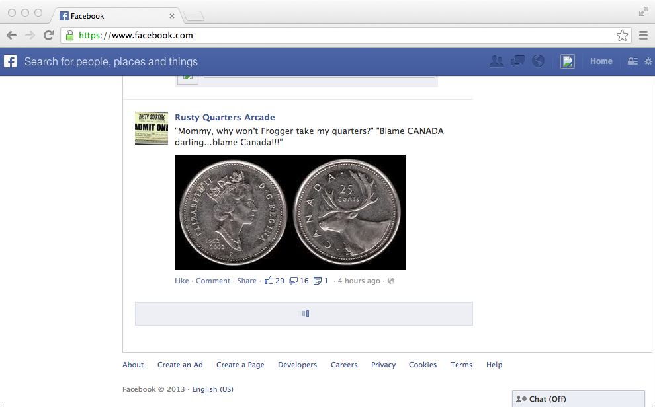Open the Canadian quarter photo
The image size is (655, 407).
click(x=290, y=212)
